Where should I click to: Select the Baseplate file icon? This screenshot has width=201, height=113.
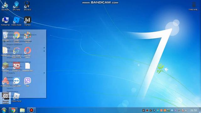click(27, 67)
